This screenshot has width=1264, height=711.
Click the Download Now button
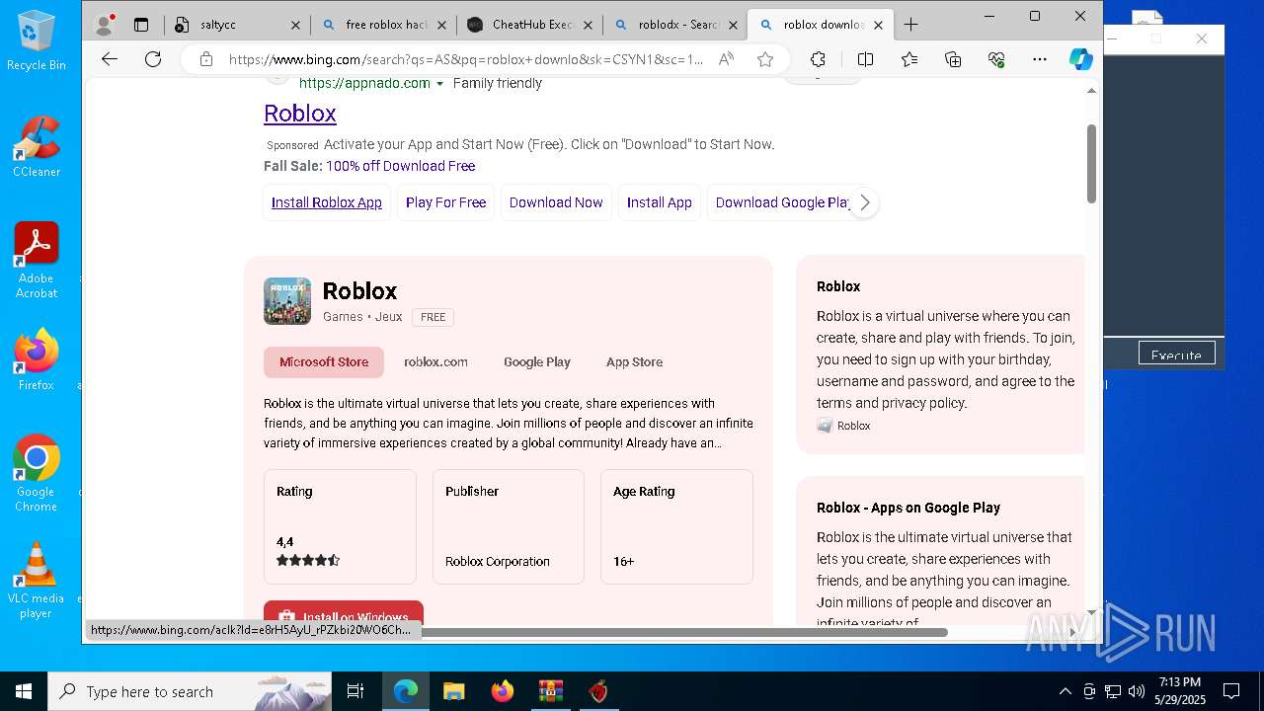(556, 202)
